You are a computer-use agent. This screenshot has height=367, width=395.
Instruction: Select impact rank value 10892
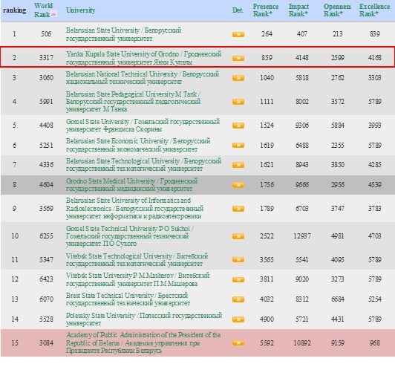coord(302,342)
